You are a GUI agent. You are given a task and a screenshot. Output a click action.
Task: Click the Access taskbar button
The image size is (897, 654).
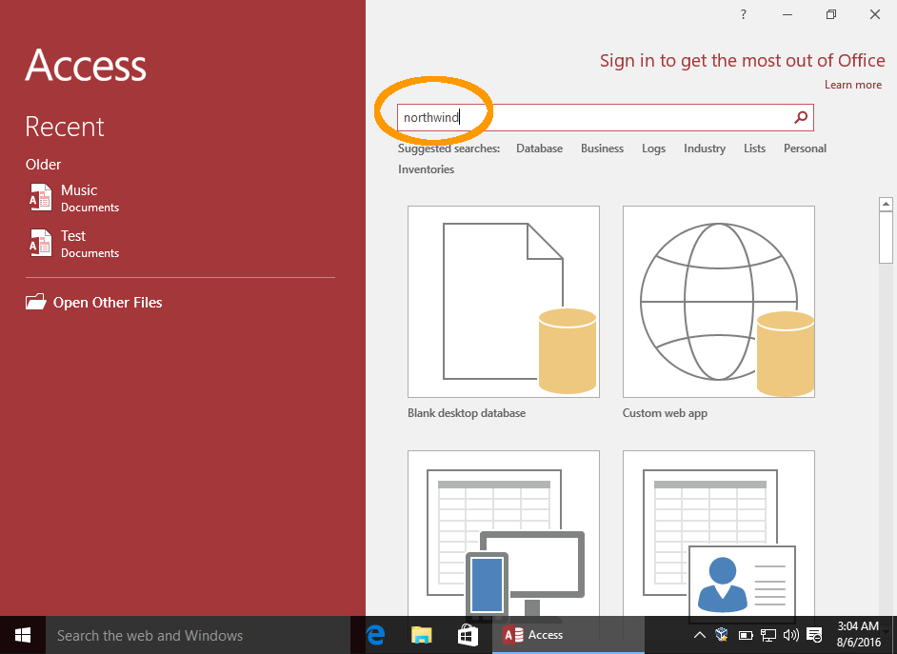coord(568,635)
